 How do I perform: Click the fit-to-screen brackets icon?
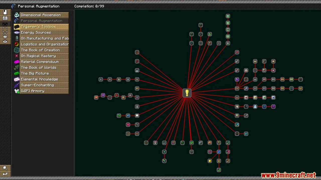(x=5, y=30)
